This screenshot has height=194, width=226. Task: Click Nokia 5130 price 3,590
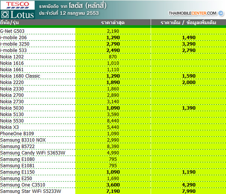pyautogui.click(x=113, y=114)
